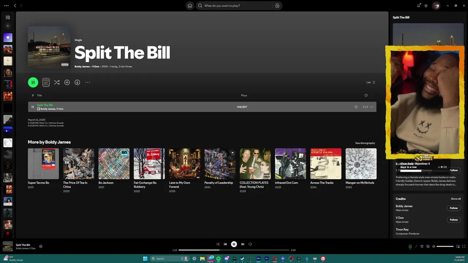This screenshot has height=263, width=468.
Task: Open Boldy James artist link in header
Action: tap(82, 66)
